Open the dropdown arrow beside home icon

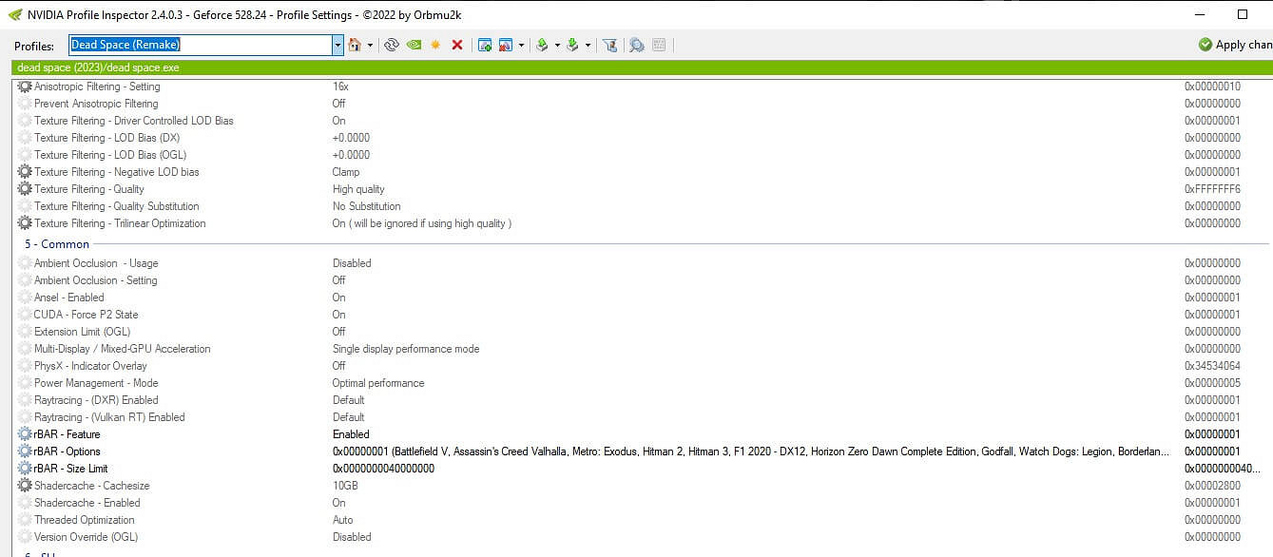tap(370, 45)
